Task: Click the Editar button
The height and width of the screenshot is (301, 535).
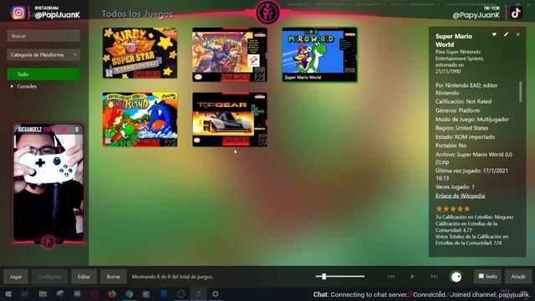Action: 84,277
